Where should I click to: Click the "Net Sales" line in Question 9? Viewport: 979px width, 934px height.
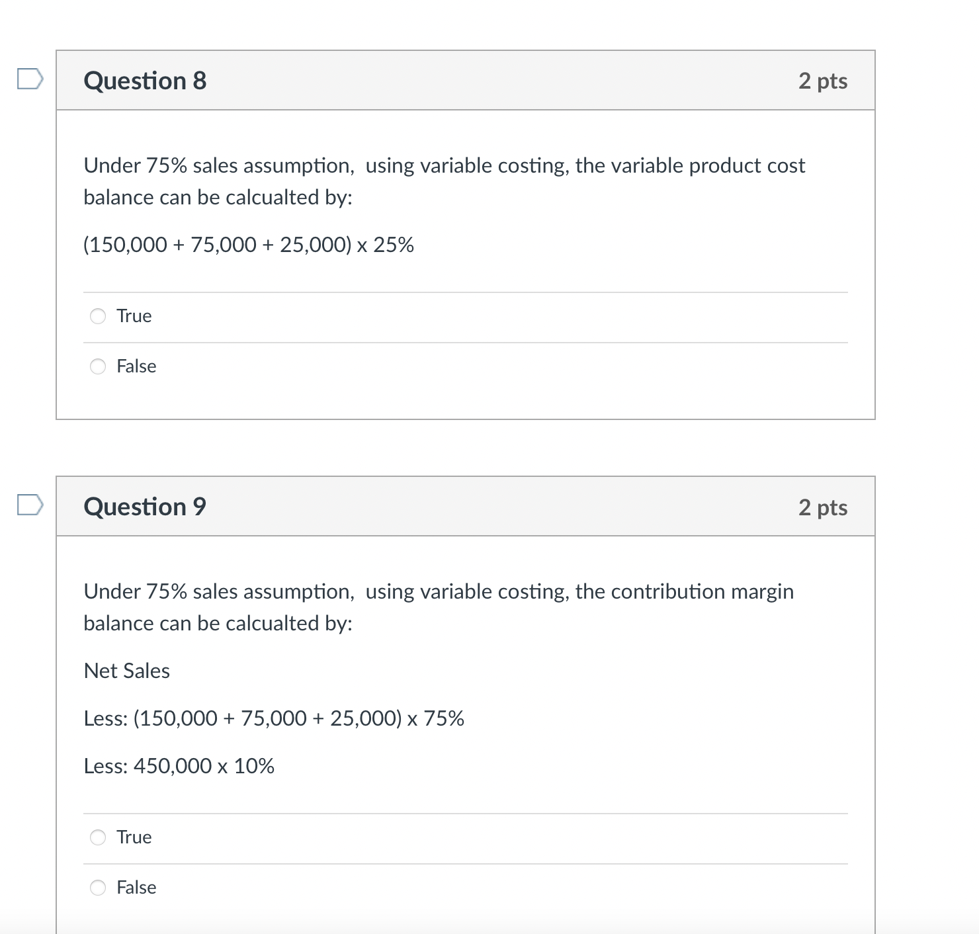pos(127,671)
